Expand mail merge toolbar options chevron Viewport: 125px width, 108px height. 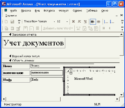point(122,28)
